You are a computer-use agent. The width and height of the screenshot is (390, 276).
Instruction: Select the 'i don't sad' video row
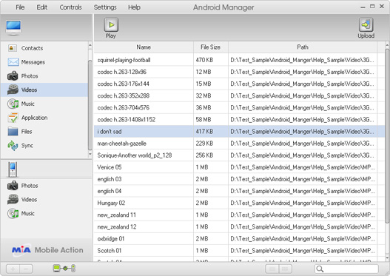click(x=239, y=132)
